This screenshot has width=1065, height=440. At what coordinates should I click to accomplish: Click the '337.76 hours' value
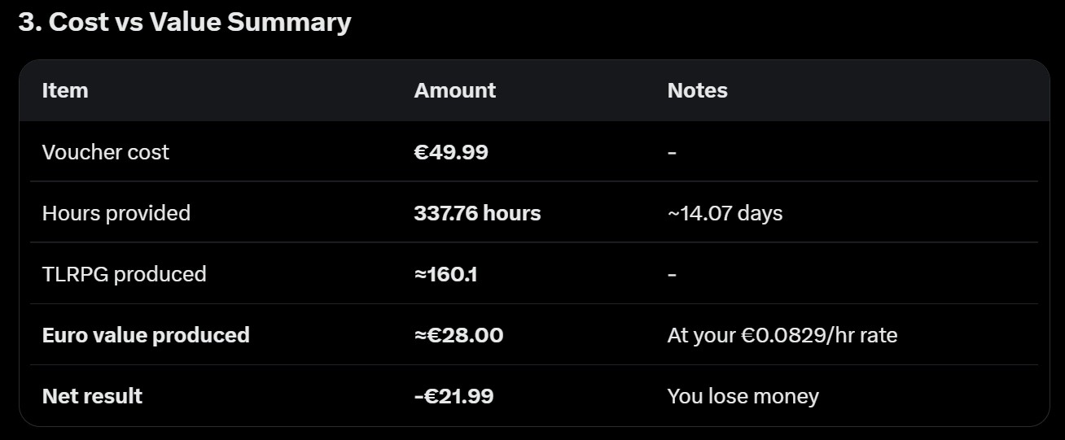coord(477,213)
